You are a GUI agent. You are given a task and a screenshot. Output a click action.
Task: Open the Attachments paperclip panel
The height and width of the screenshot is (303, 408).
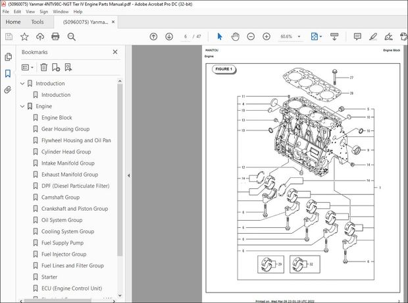(8, 90)
